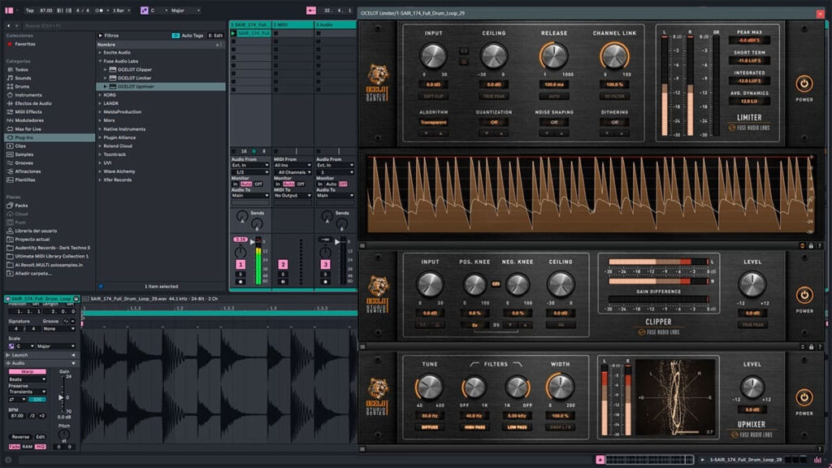Open Major scale dropdown in top bar
The image size is (832, 468).
click(x=185, y=10)
